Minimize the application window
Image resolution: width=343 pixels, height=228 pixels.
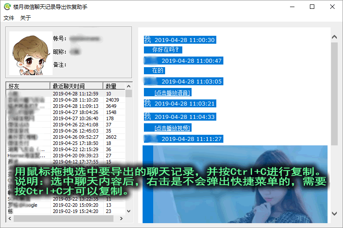tap(292, 7)
